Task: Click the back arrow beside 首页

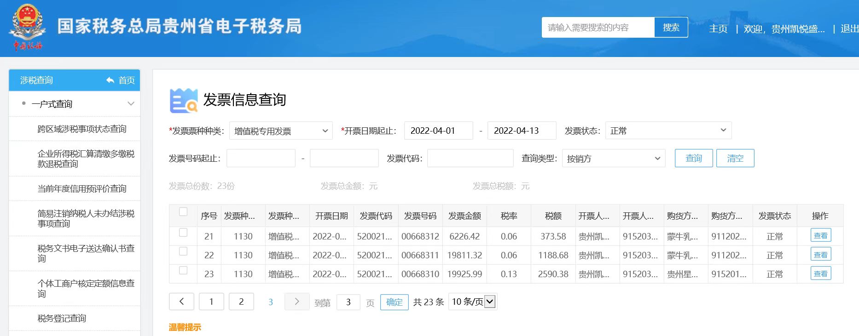Action: 110,80
